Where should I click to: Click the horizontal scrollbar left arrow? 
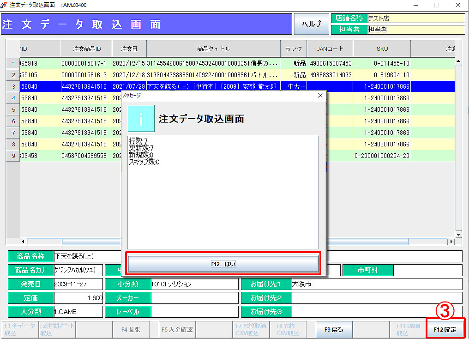[24, 242]
